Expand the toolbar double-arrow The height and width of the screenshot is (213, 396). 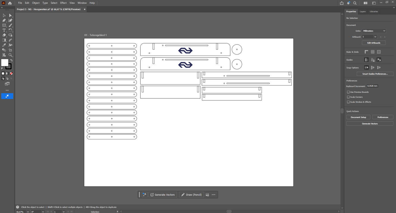(2, 8)
